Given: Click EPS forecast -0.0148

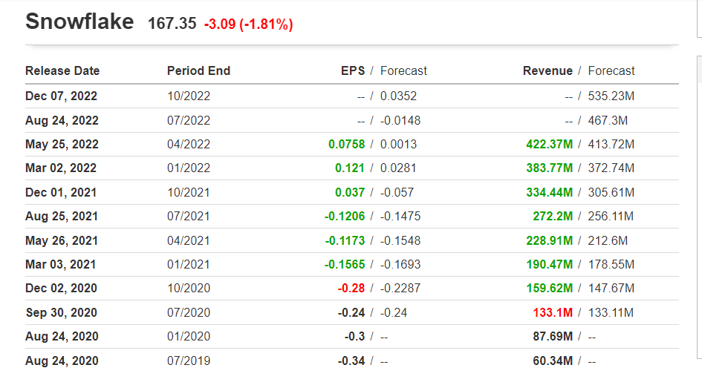Looking at the screenshot, I should [x=400, y=121].
